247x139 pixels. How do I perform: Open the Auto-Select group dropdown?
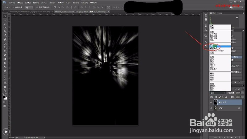(29, 7)
